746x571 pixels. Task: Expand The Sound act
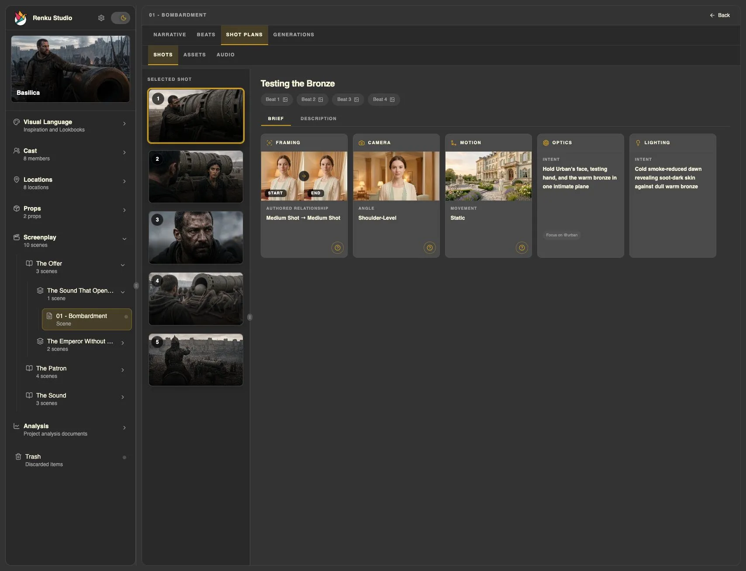tap(123, 397)
